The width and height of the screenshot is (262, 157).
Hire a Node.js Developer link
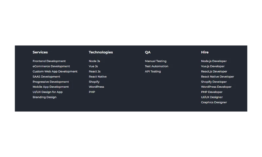pos(214,61)
